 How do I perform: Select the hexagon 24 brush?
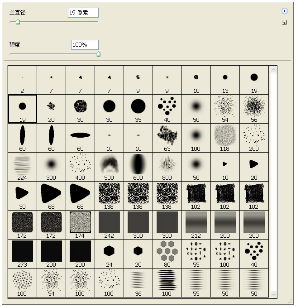(109, 254)
